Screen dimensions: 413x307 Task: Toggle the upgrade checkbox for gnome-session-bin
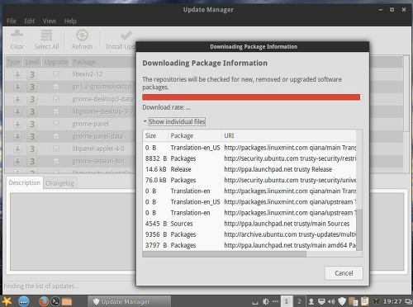click(56, 161)
